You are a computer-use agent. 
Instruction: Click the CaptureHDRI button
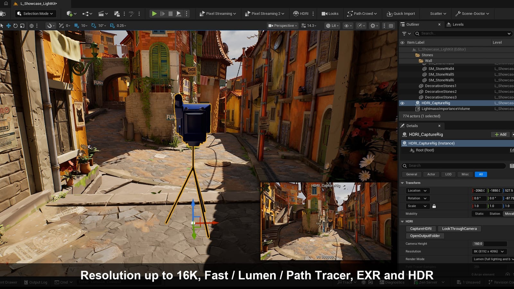pos(421,229)
